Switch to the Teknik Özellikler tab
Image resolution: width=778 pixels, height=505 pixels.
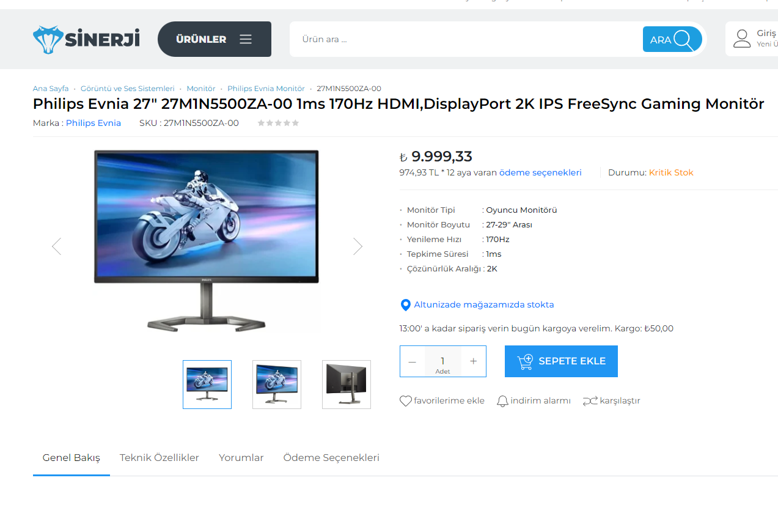click(160, 457)
